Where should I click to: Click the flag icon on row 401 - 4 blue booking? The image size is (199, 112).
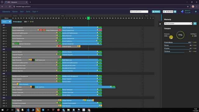pos(98,35)
